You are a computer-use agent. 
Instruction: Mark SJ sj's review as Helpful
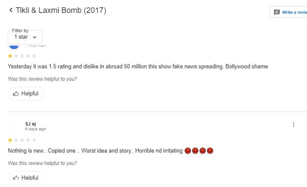tap(26, 176)
